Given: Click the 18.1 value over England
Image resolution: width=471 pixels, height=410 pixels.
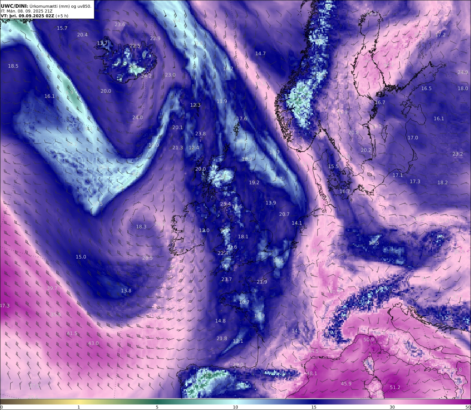Looking at the screenshot, I should coord(243,237).
